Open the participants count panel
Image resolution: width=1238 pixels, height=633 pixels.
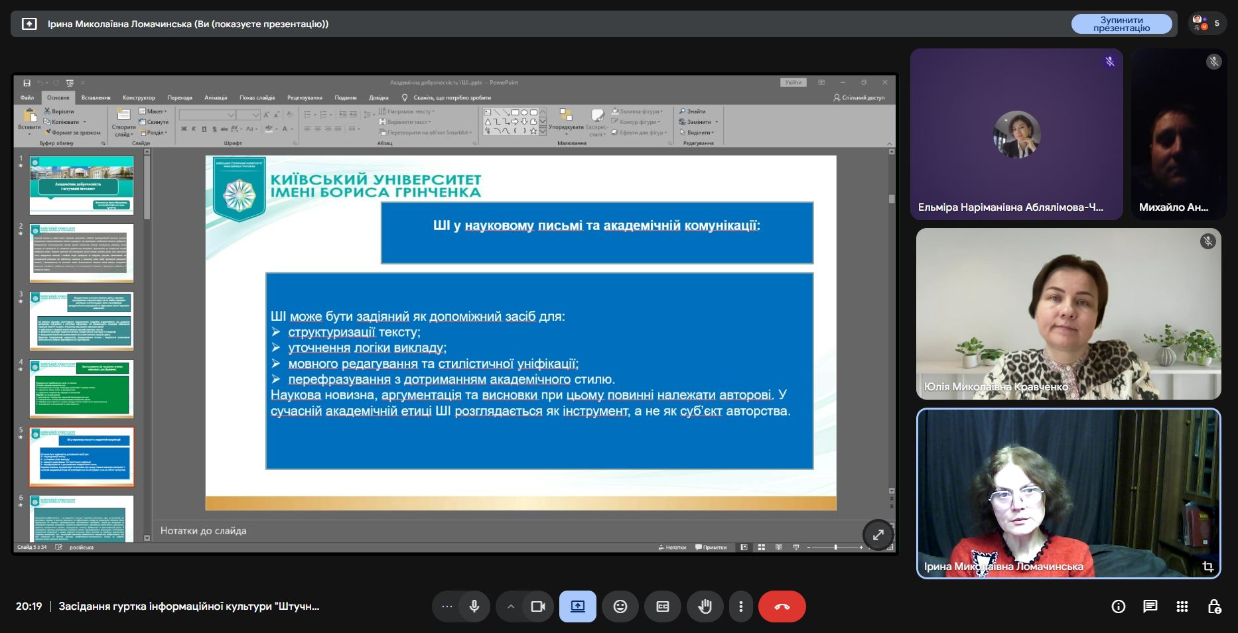coord(1207,23)
